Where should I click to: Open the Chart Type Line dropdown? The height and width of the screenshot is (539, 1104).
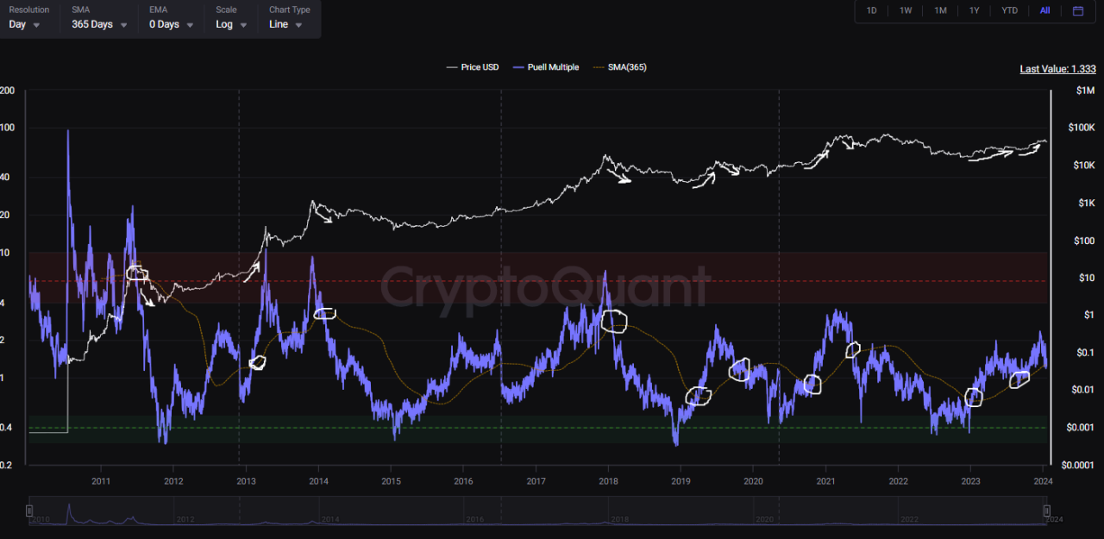[x=285, y=24]
